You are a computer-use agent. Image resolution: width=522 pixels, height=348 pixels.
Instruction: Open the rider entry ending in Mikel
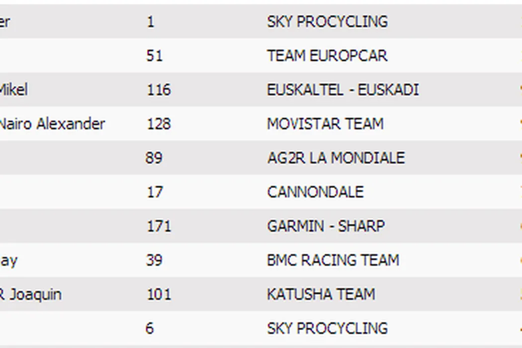click(x=13, y=90)
